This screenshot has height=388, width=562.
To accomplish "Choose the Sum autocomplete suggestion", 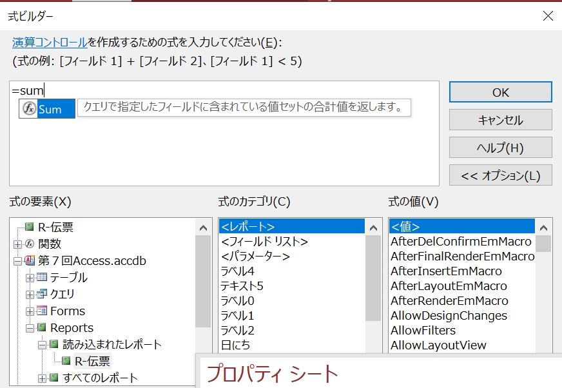I will 47,109.
